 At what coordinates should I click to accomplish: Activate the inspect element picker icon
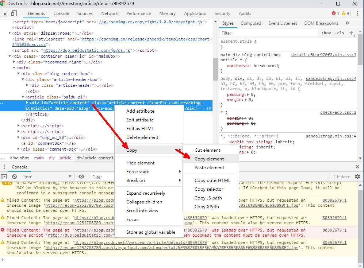(x=4, y=13)
